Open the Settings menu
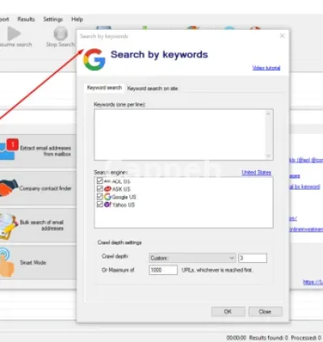Viewport: 323px width, 342px height. point(52,19)
